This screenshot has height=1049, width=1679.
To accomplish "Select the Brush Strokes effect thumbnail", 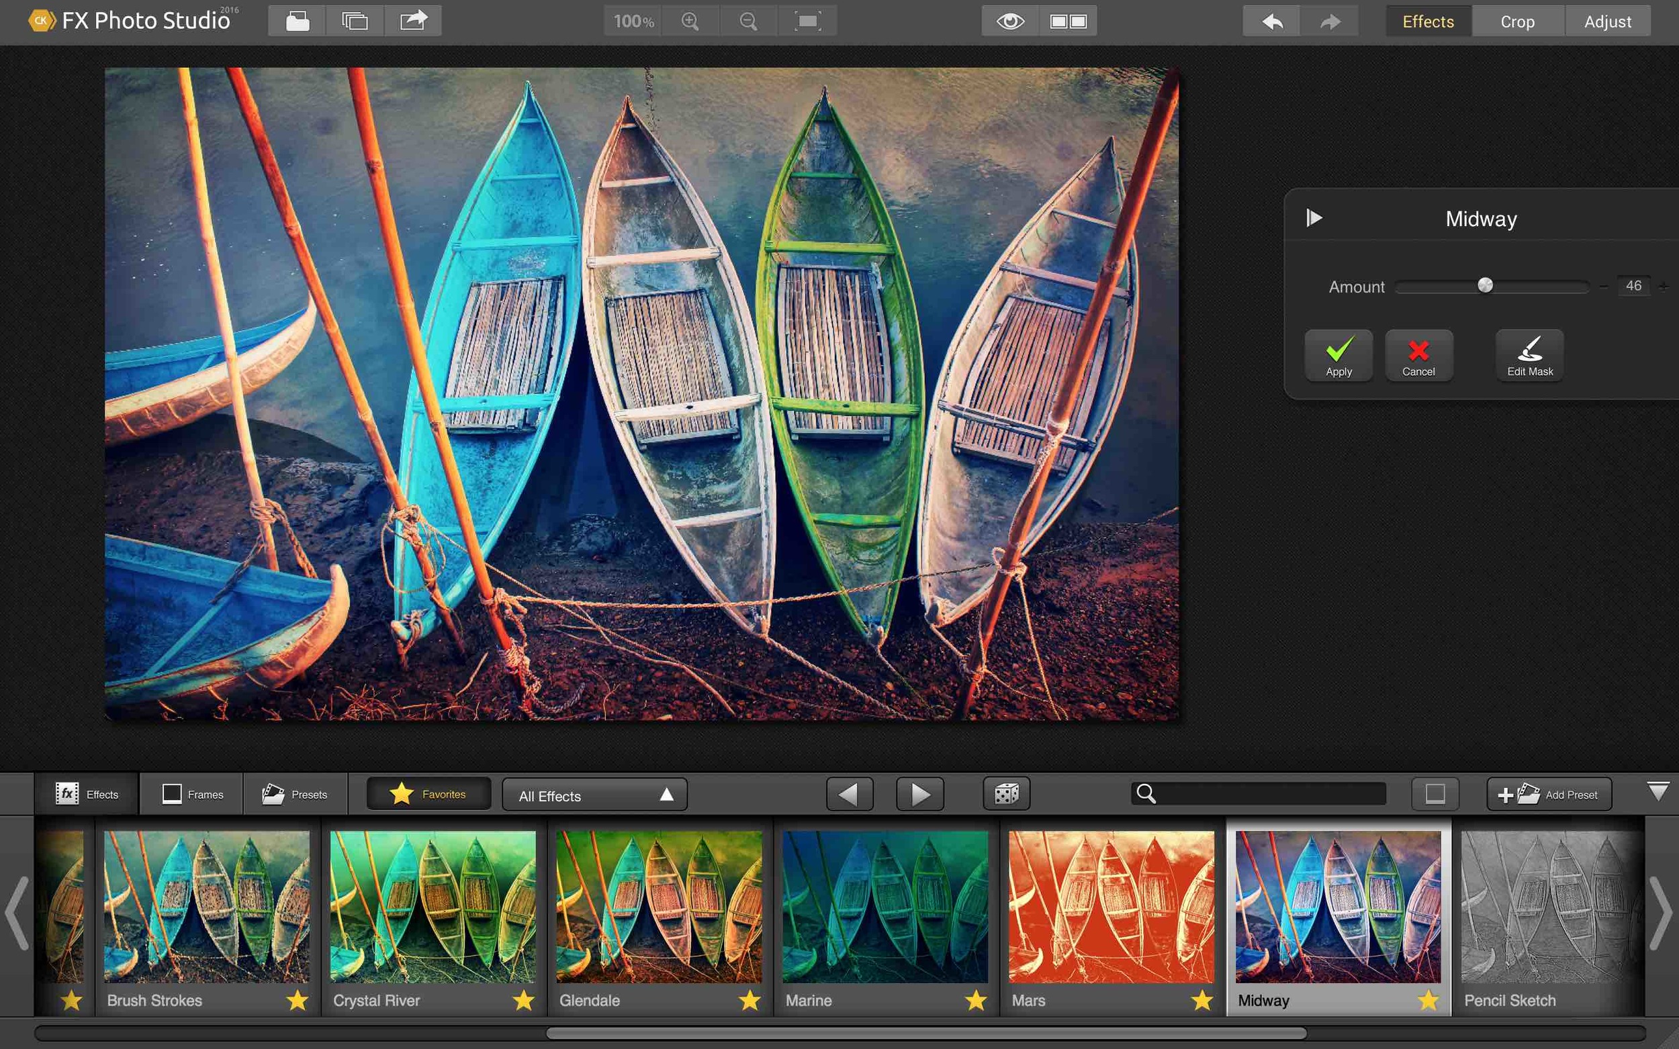I will (x=207, y=906).
